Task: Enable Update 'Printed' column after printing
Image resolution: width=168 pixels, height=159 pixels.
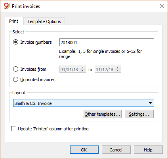Action: point(13,129)
